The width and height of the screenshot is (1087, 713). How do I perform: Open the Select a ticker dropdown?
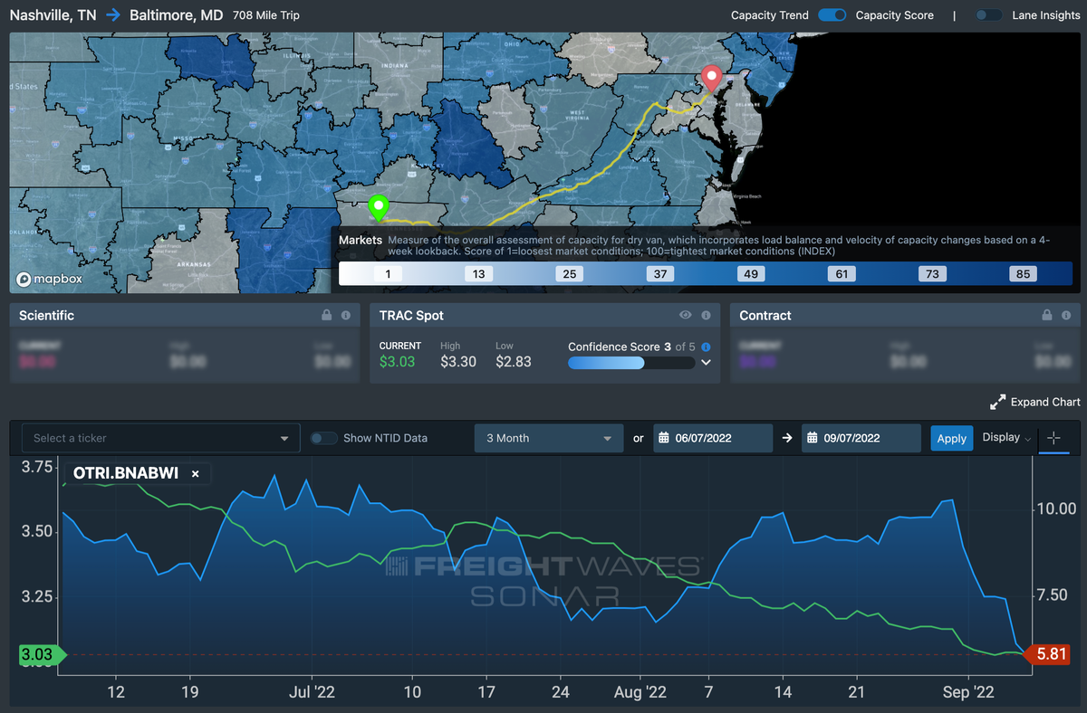tap(160, 438)
